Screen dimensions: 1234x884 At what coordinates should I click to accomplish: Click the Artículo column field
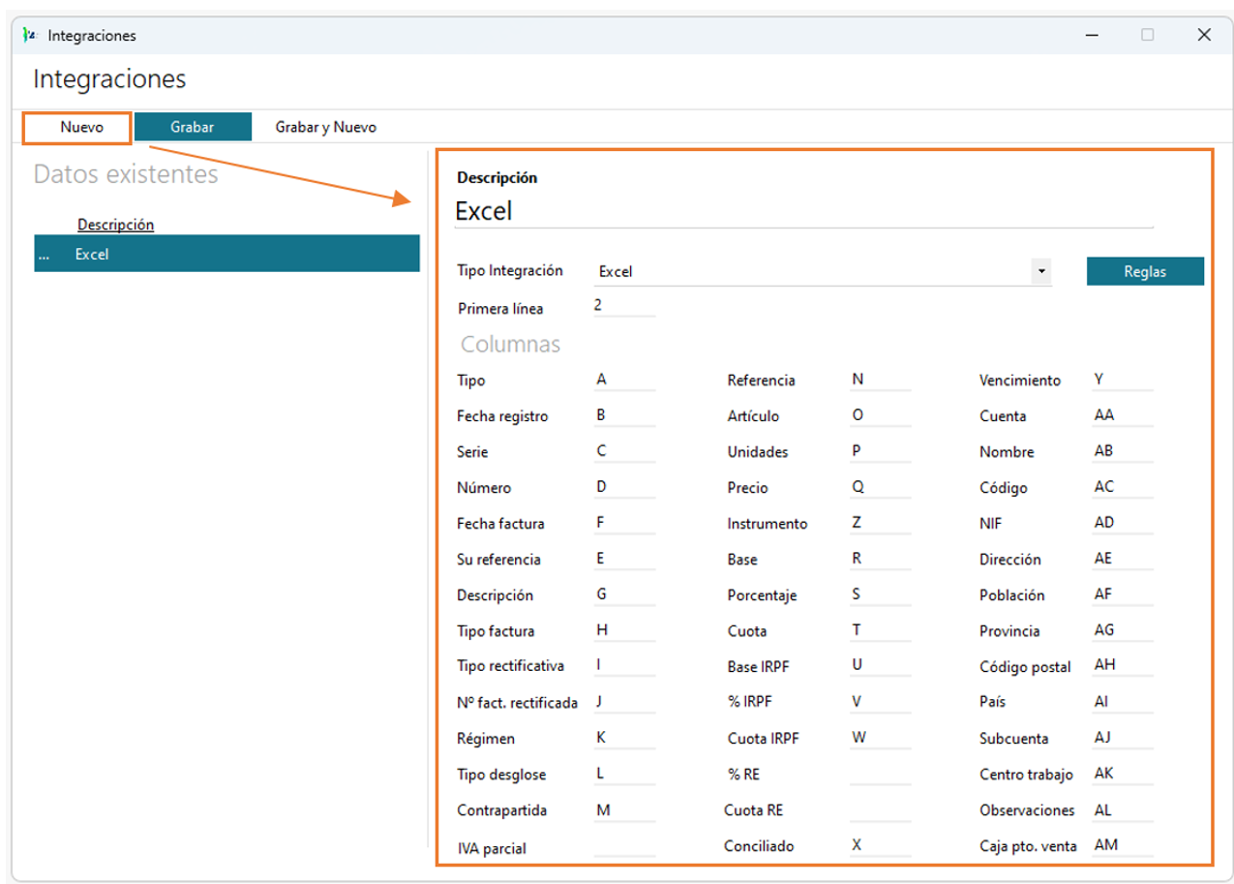tap(880, 415)
